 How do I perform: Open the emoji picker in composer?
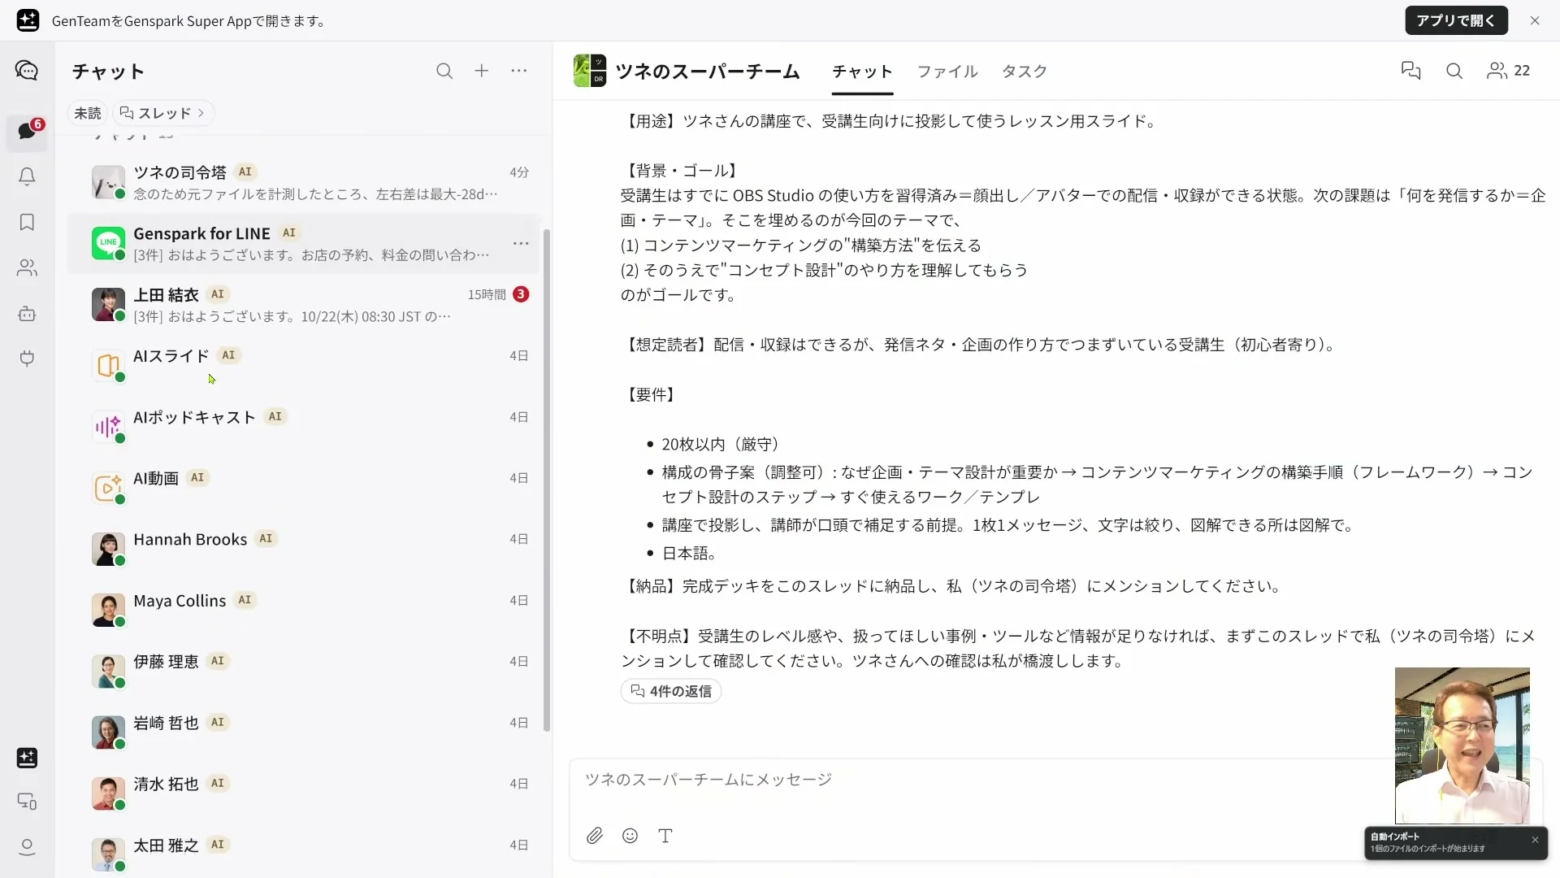click(630, 836)
